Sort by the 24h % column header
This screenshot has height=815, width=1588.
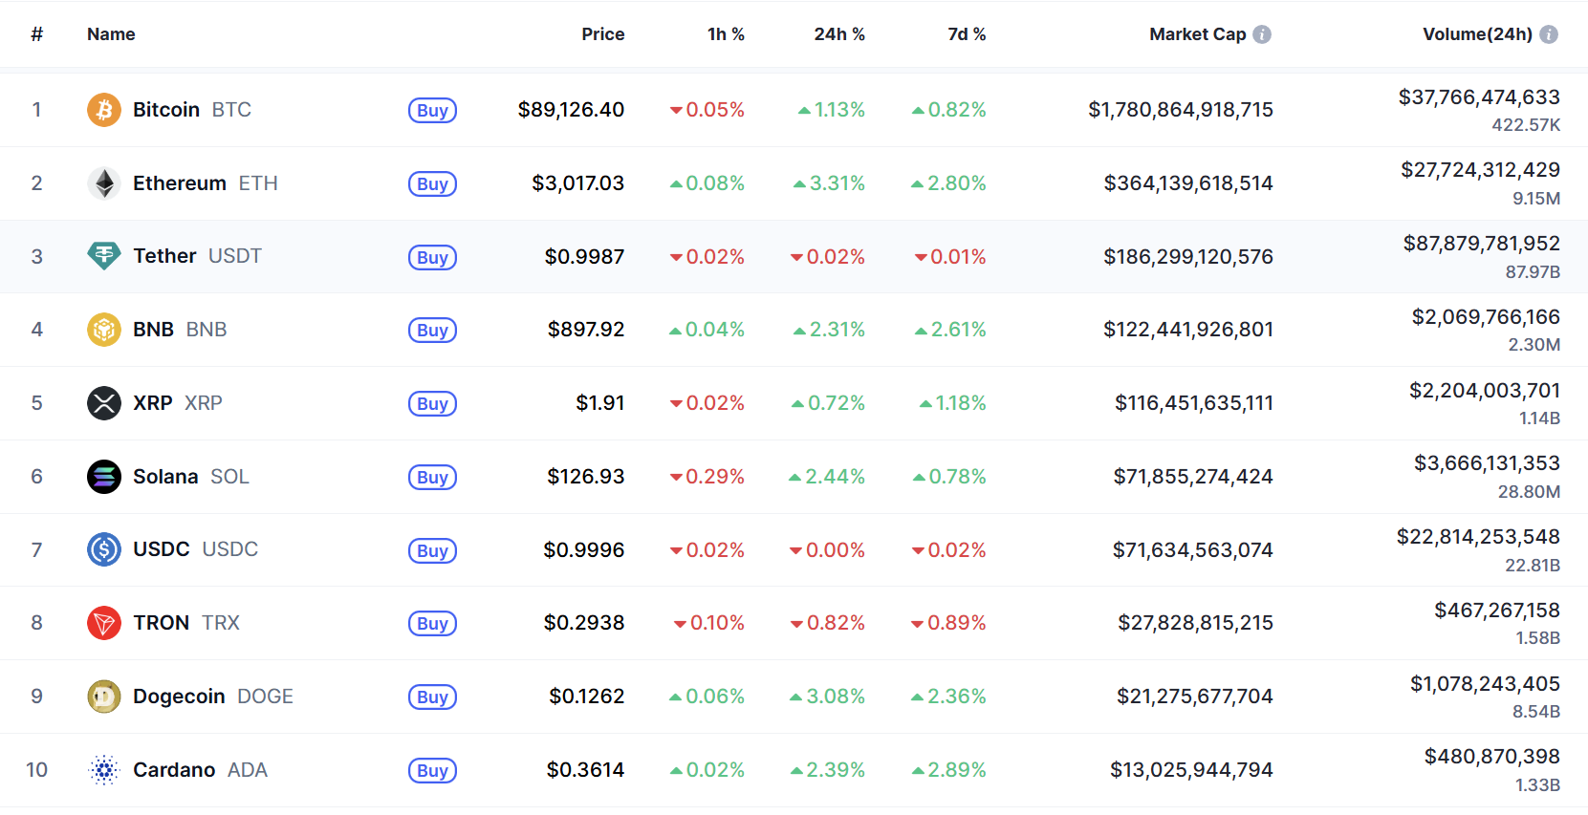(x=838, y=34)
